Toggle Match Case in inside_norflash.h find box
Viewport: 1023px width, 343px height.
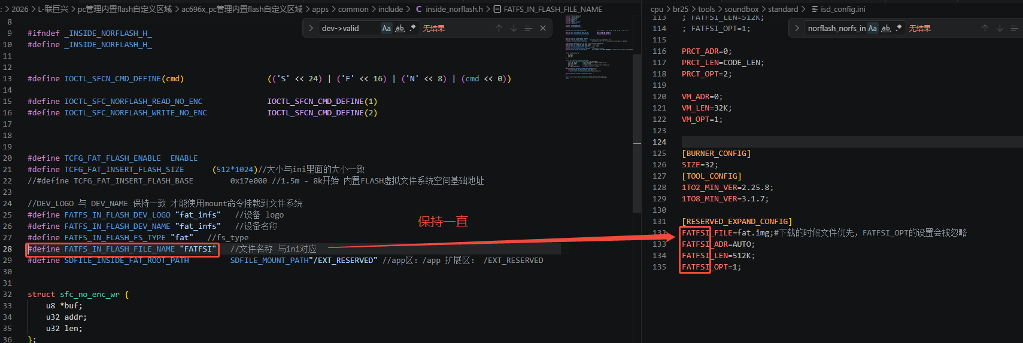386,28
